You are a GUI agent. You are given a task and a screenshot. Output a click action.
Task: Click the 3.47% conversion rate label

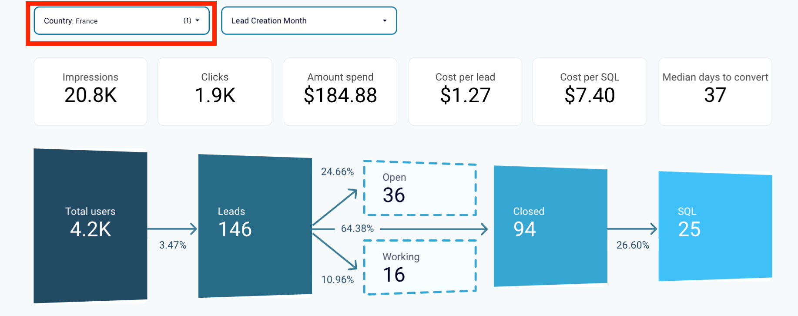coord(173,245)
